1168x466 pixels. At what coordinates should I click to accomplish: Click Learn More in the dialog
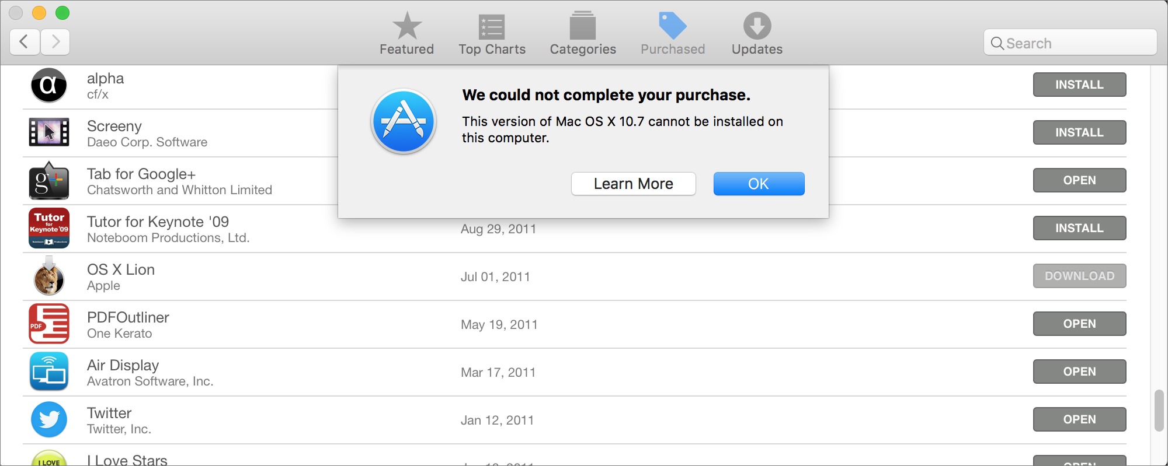click(633, 183)
